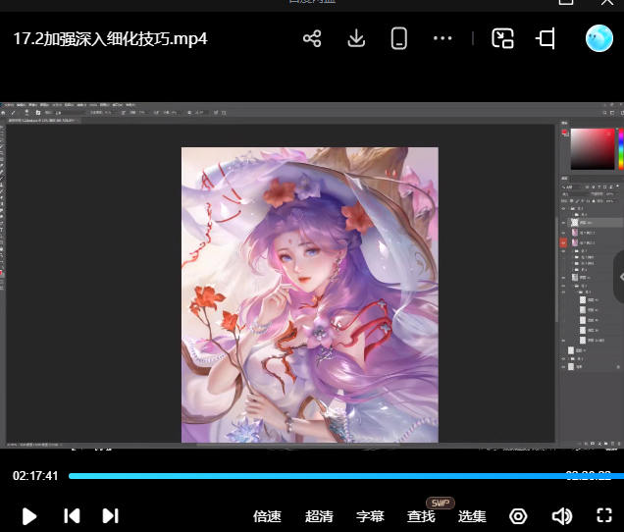Switch to mini window mode icon

pyautogui.click(x=503, y=39)
